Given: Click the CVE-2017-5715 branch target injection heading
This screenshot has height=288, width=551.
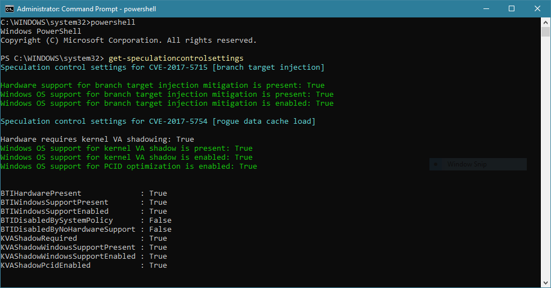Looking at the screenshot, I should point(162,67).
